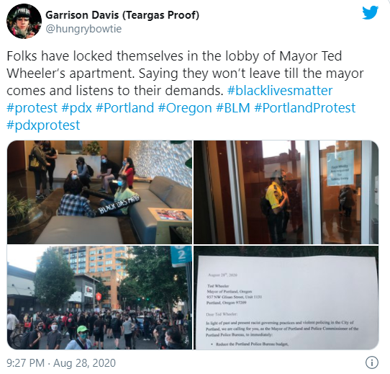Open the Garrison Davis (Teargas Proof) name
This screenshot has height=374, width=390.
122,15
